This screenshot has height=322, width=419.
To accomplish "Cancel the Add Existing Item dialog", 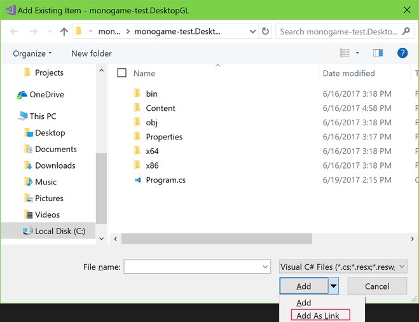I will (377, 286).
